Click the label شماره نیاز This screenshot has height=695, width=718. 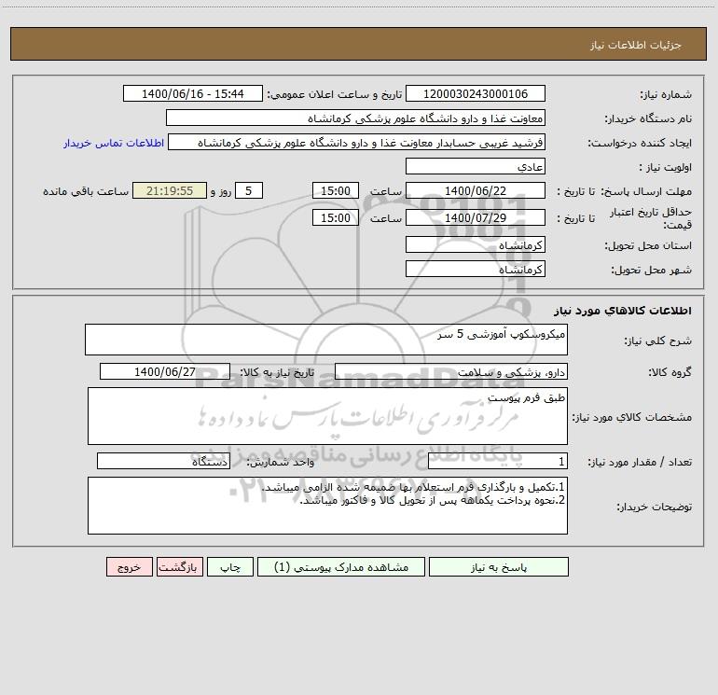tap(666, 95)
